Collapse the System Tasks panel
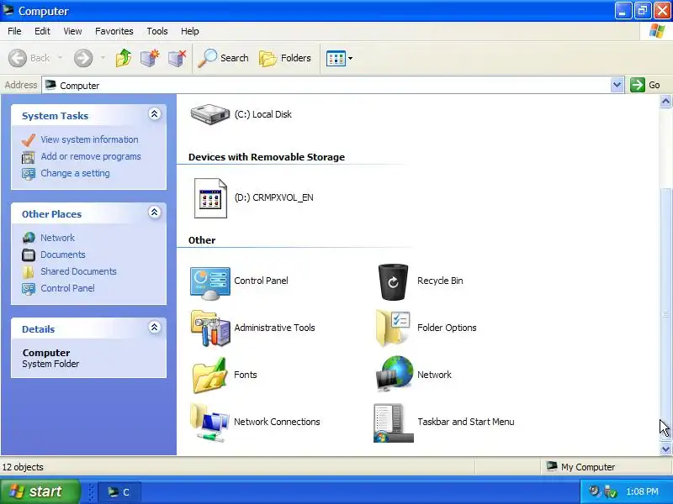 pos(154,114)
